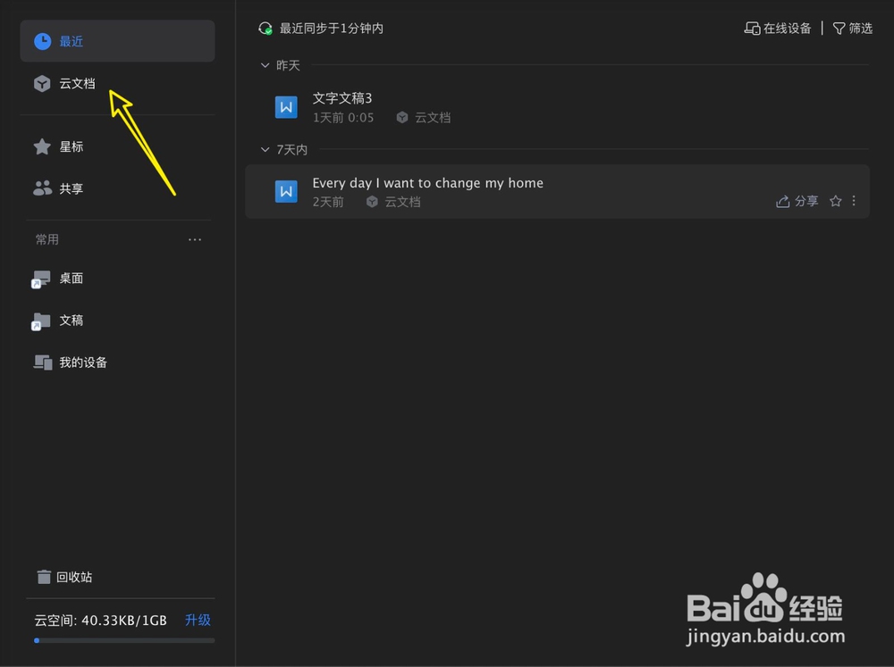Click the cube icon beside 云文档 in the sidebar
This screenshot has height=667, width=894.
[42, 84]
